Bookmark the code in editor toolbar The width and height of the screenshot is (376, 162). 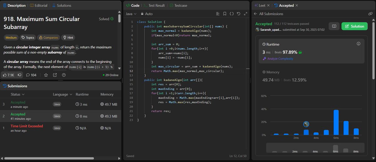point(225,14)
